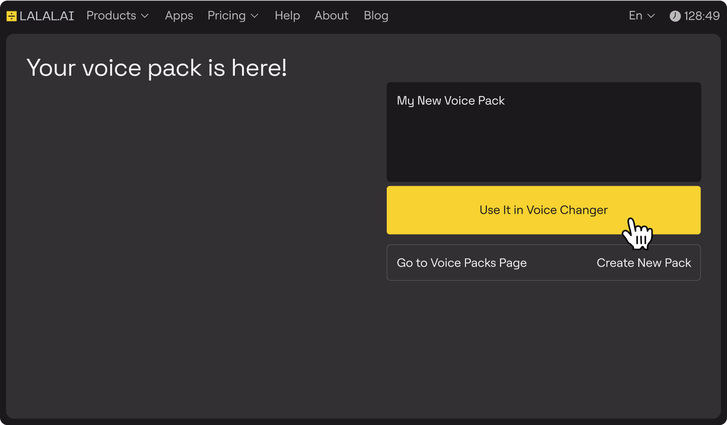Click the yellow LALAL.AI logo icon
727x425 pixels.
click(11, 16)
